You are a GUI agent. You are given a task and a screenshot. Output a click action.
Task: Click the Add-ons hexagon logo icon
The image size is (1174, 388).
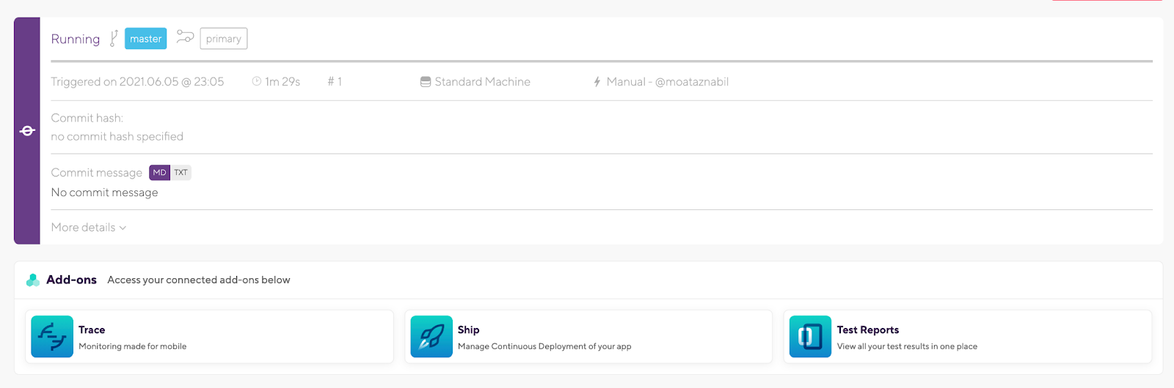point(33,280)
